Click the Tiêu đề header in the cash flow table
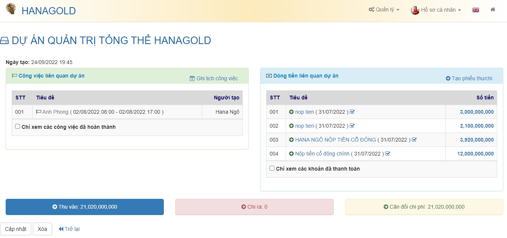This screenshot has height=238, width=507. click(365, 98)
